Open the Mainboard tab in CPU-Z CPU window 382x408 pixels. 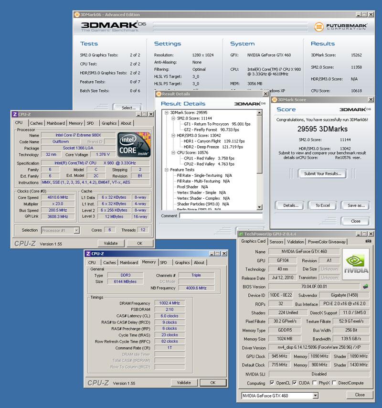tap(56, 123)
